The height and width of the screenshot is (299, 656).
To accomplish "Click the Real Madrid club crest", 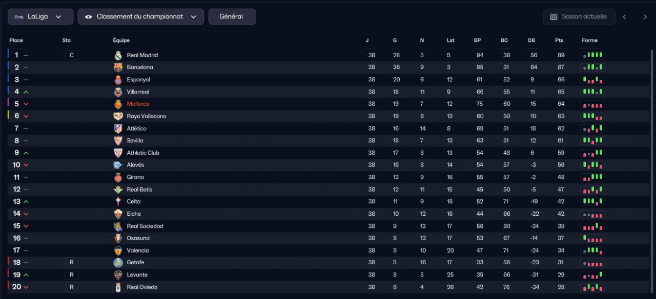I will coord(118,55).
